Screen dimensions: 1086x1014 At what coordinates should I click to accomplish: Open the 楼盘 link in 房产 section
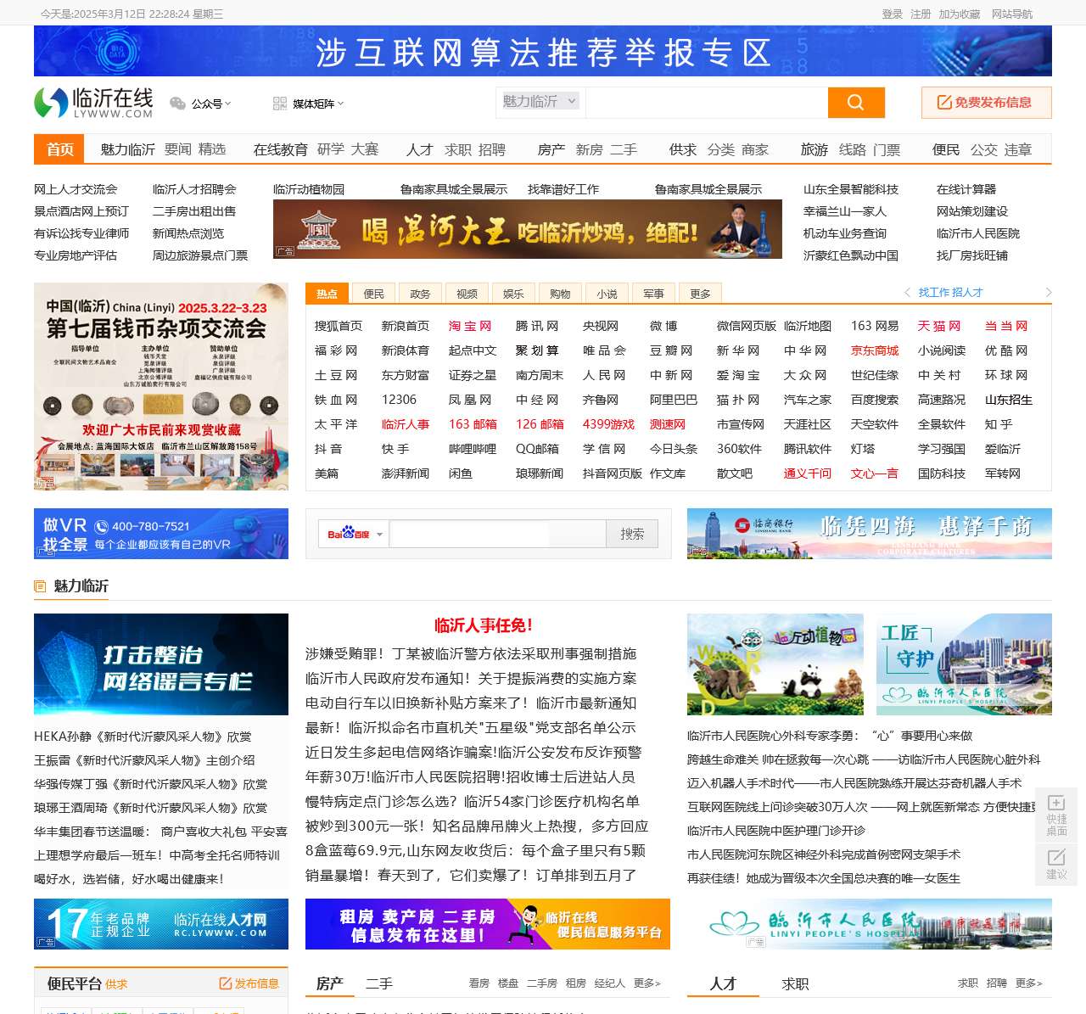tap(508, 983)
